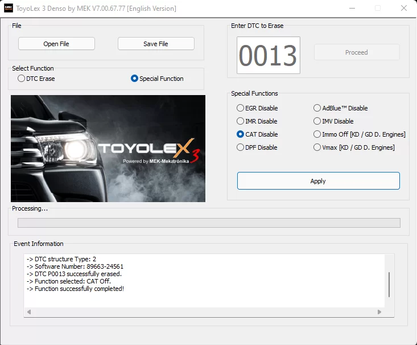Choose IMR Disable option
This screenshot has width=417, height=345.
241,121
